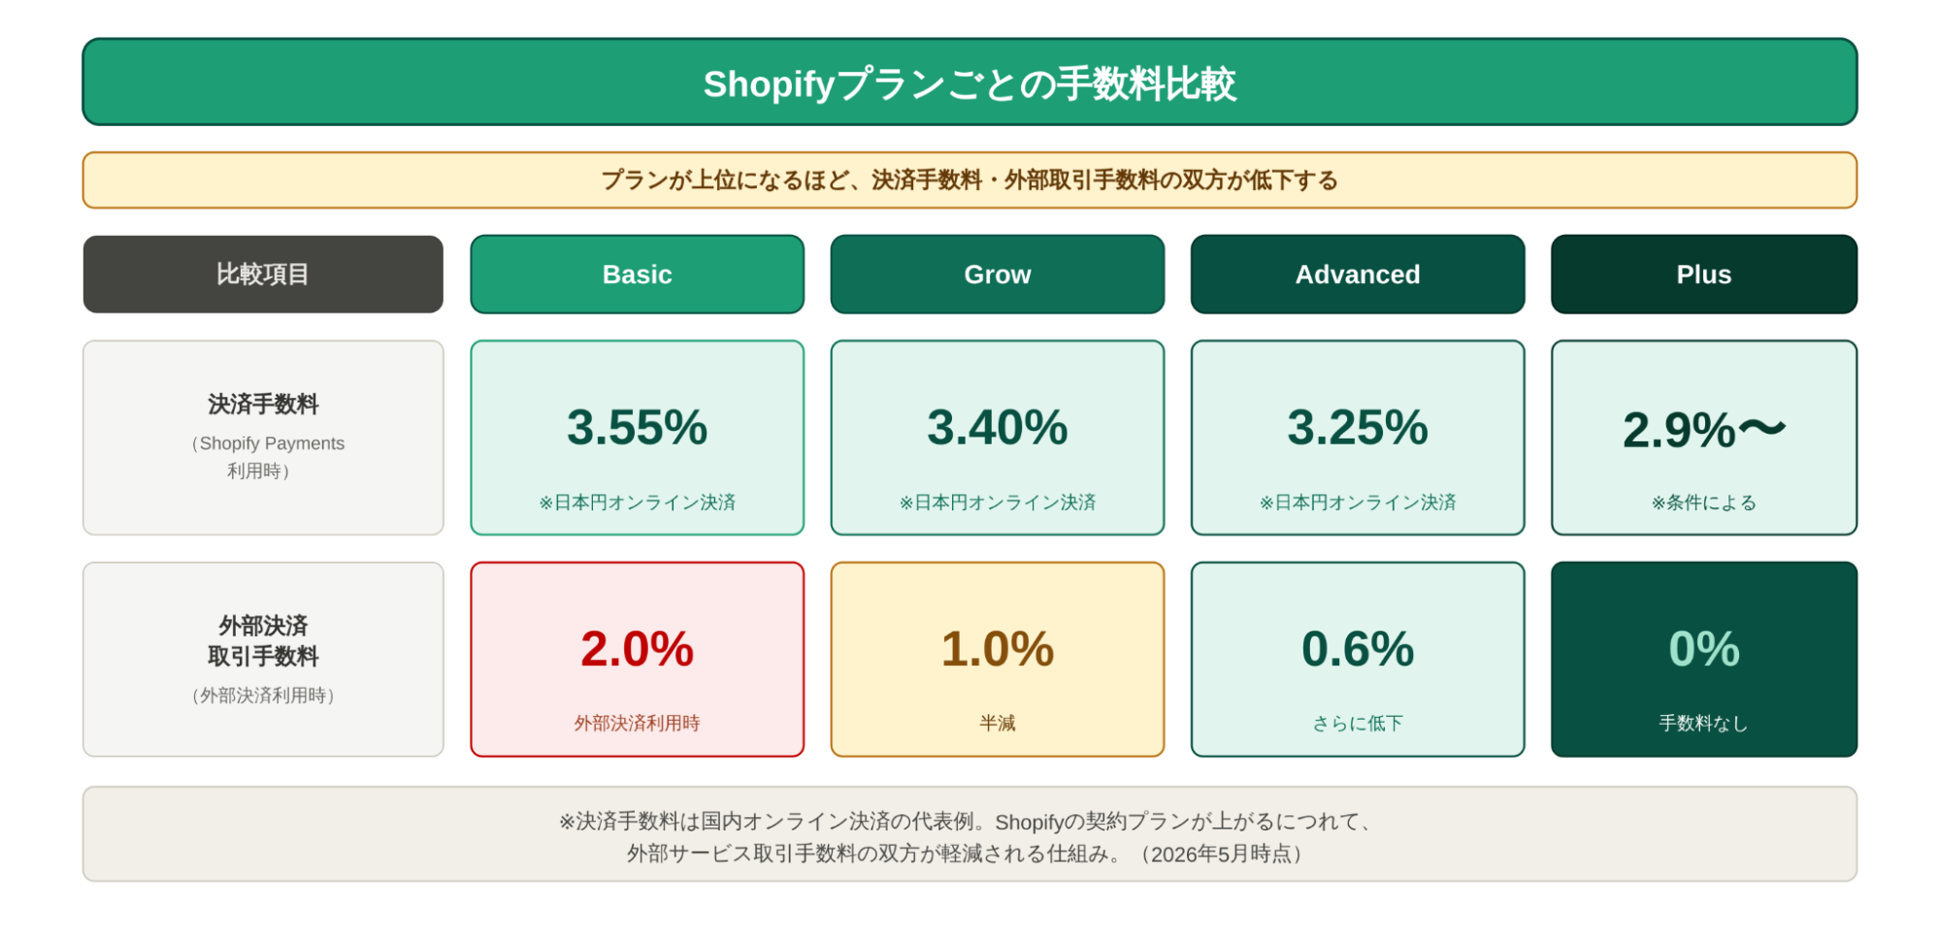The image size is (1940, 943).
Task: Click the yellow 1.0% 半減 cell
Action: (998, 660)
